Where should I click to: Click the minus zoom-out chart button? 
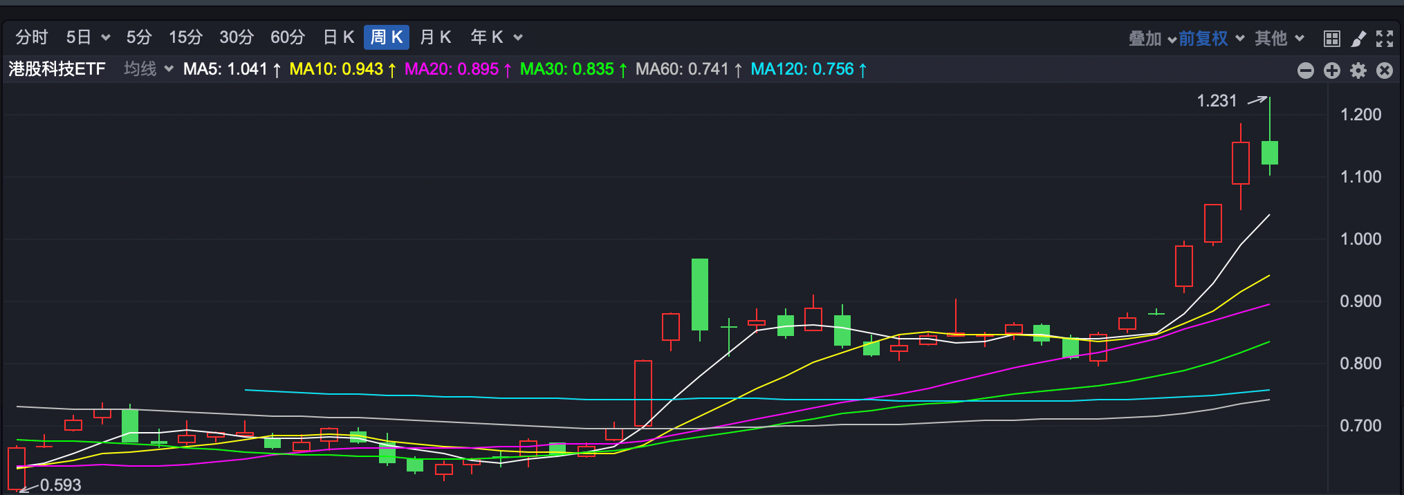pyautogui.click(x=1305, y=71)
